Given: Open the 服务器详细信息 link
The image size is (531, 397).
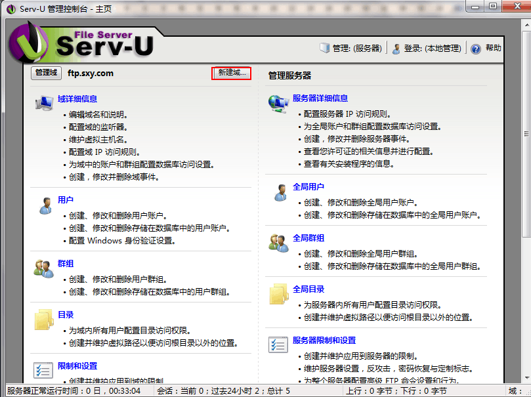Looking at the screenshot, I should point(320,98).
